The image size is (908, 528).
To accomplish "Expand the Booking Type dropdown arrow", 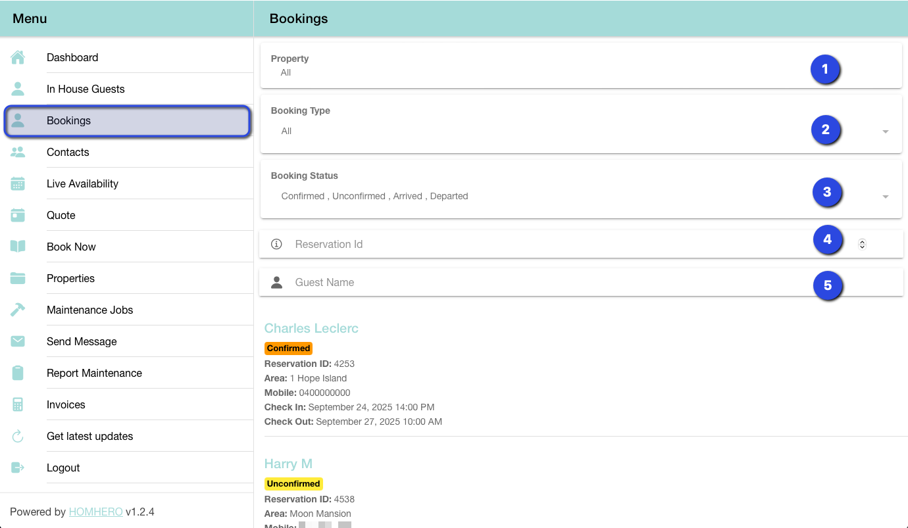I will [x=885, y=132].
